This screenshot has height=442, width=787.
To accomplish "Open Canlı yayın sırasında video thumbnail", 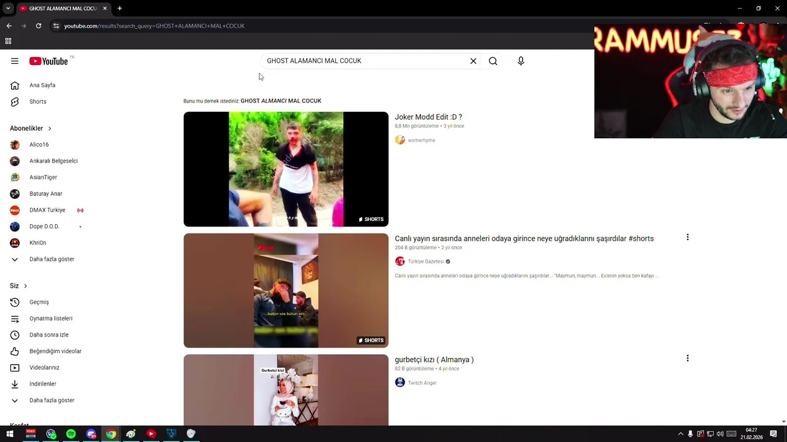I will click(286, 290).
